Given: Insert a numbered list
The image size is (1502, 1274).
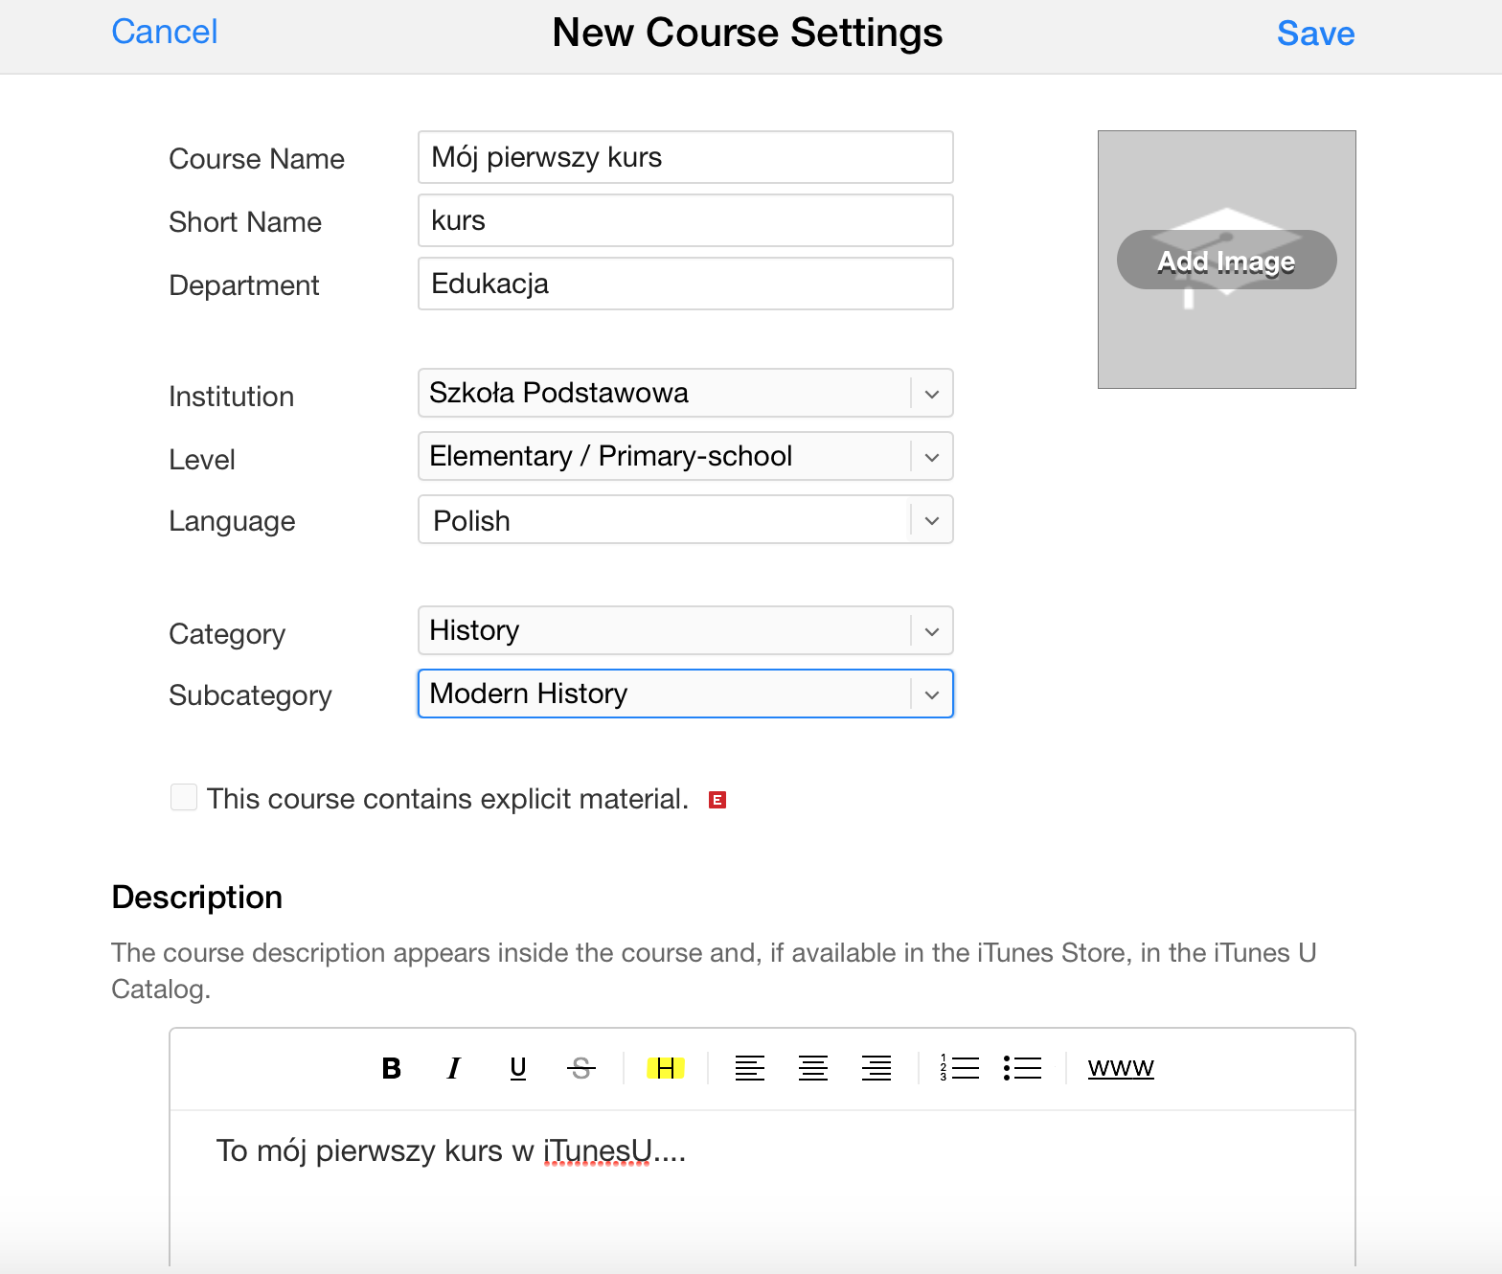Looking at the screenshot, I should coord(960,1068).
